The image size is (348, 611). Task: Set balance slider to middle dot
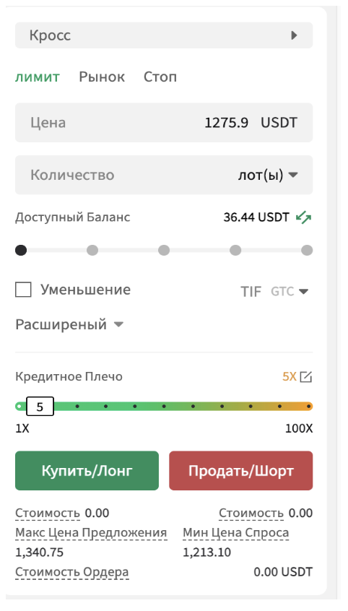click(x=164, y=250)
